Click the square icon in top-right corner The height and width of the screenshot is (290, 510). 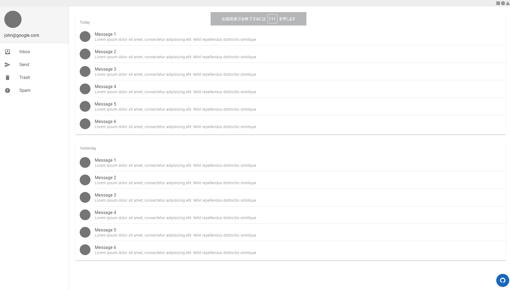pyautogui.click(x=498, y=3)
